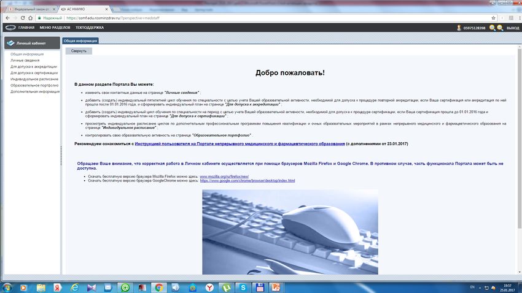Switch to the Федеральный закон browser tab
The height and width of the screenshot is (293, 522).
(x=31, y=9)
